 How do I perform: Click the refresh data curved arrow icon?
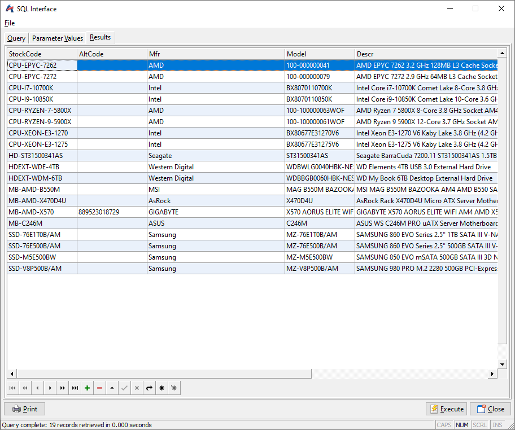(149, 388)
